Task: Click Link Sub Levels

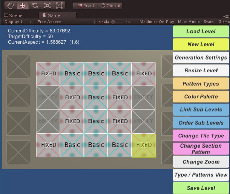Action: pyautogui.click(x=201, y=110)
